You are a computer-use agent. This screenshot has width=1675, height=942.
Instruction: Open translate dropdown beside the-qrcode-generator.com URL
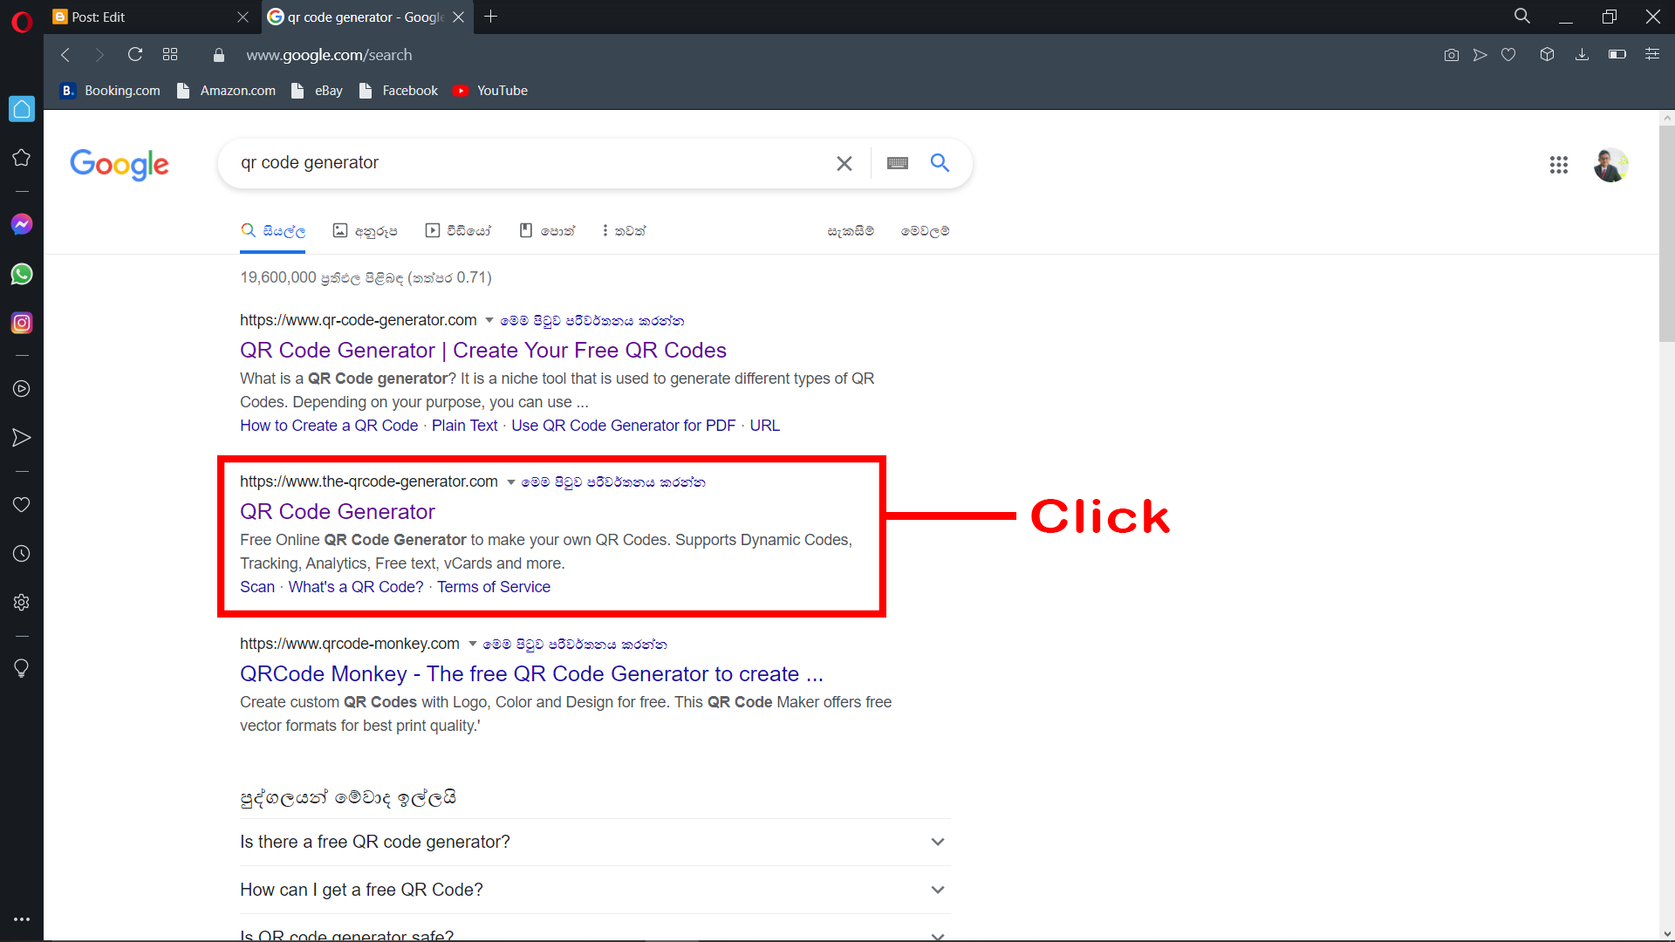tap(511, 481)
